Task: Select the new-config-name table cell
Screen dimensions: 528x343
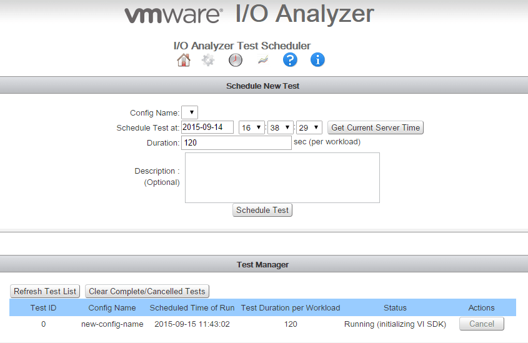Action: [112, 324]
